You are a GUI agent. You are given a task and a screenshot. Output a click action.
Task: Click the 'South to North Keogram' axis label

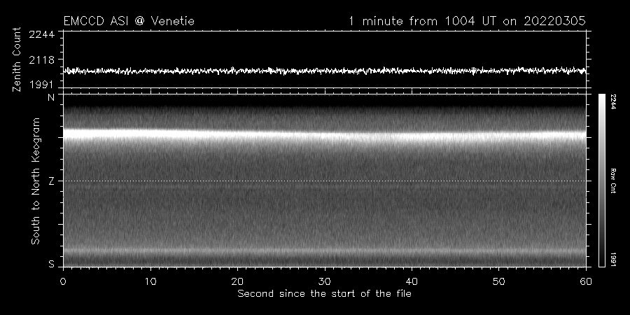coord(36,181)
